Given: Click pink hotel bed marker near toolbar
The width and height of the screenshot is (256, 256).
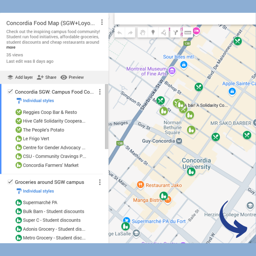Looking at the screenshot, I should tap(196, 31).
